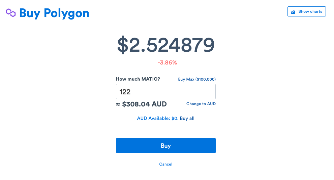Click the blue Buy button
This screenshot has height=180, width=334.
[166, 146]
